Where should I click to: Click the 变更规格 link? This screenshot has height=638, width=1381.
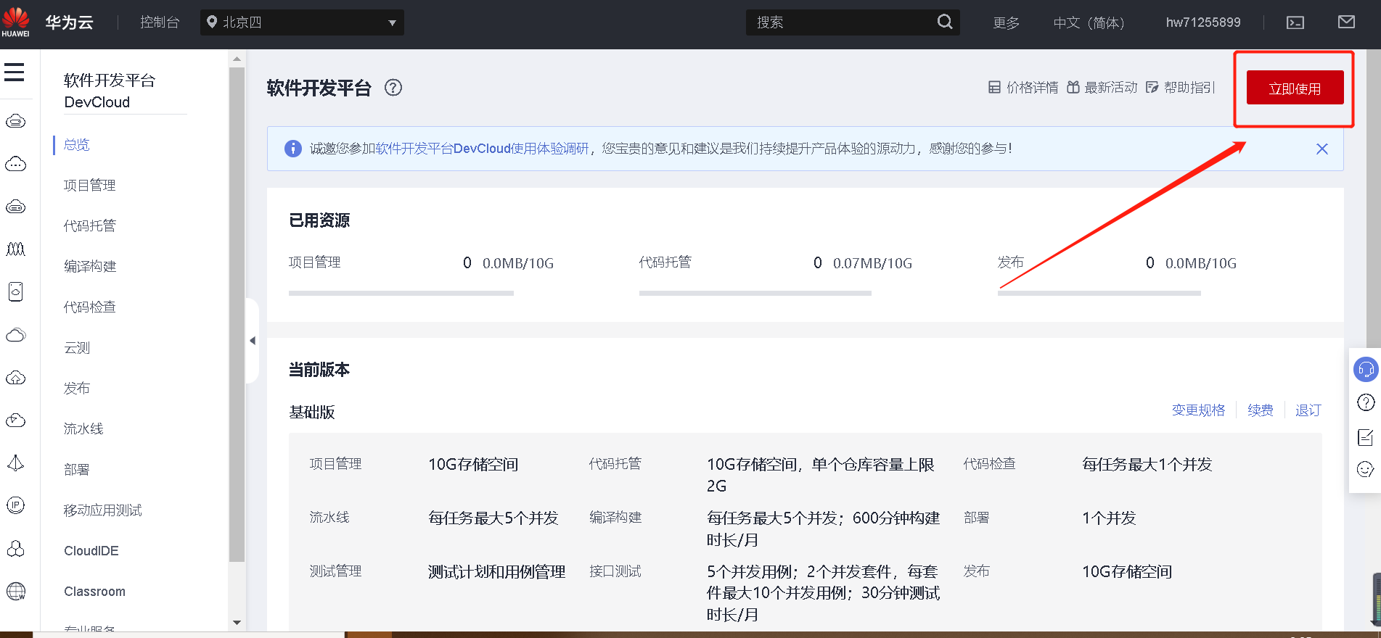click(x=1198, y=410)
